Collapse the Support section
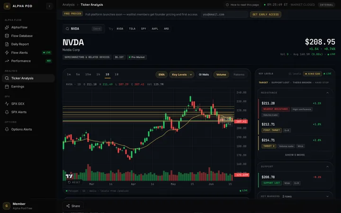The image size is (341, 213). pyautogui.click(x=327, y=167)
